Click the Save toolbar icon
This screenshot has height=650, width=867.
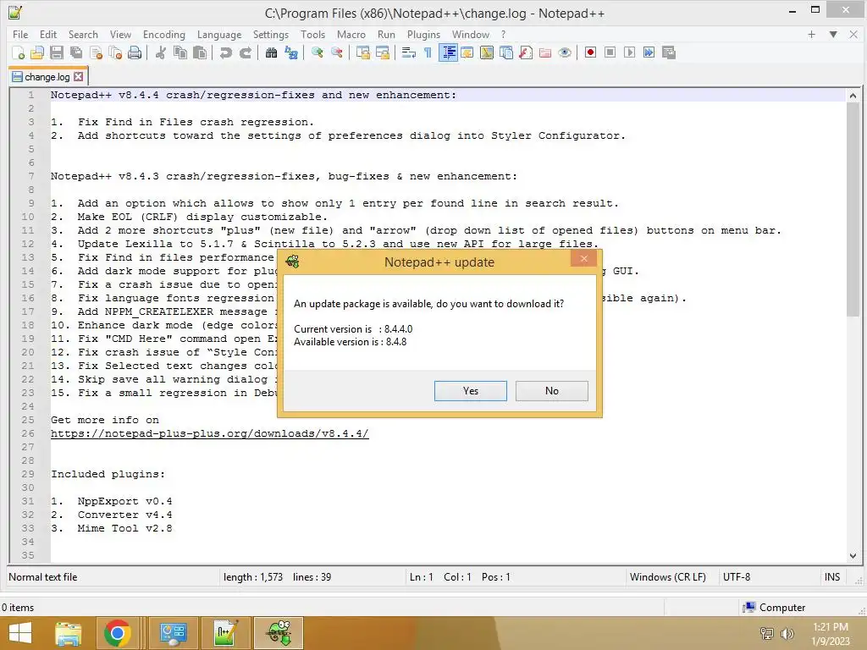click(x=57, y=52)
